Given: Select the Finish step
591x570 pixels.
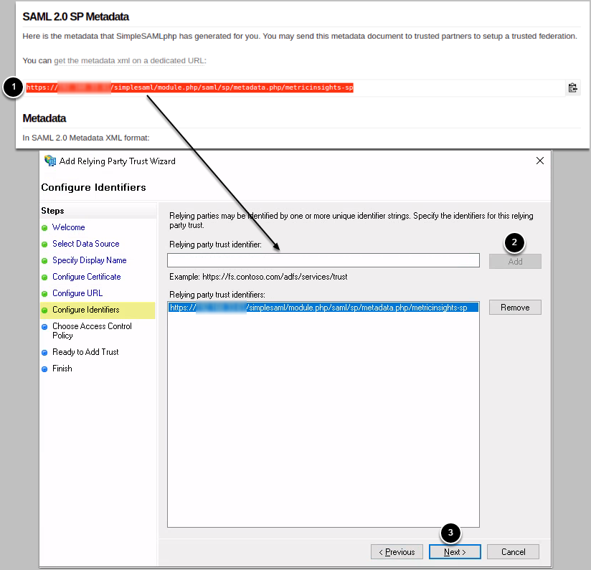Looking at the screenshot, I should [x=62, y=369].
